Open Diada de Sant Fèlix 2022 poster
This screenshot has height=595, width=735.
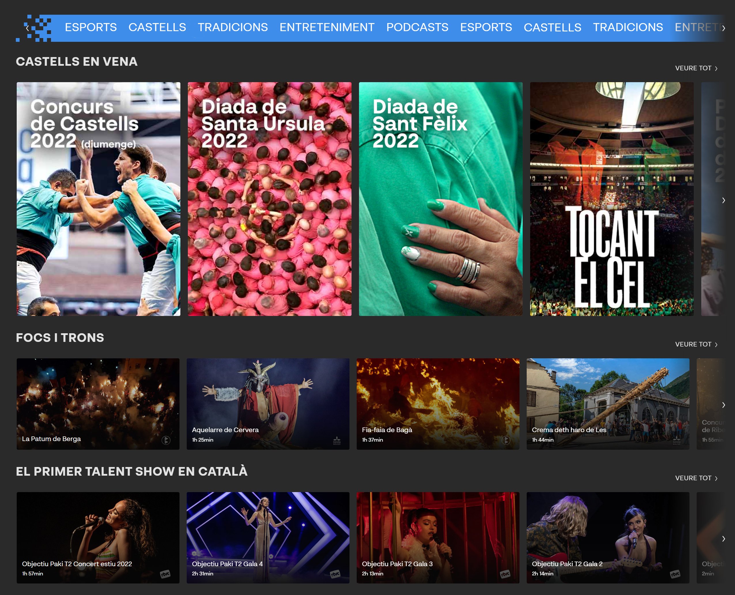(x=441, y=199)
